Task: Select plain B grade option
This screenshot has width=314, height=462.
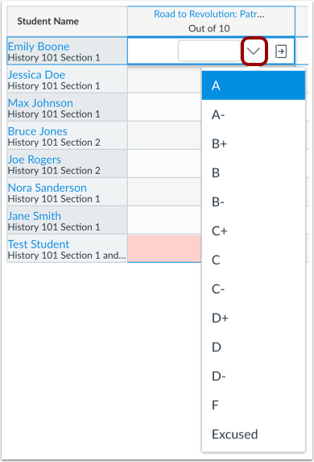Action: [x=254, y=173]
